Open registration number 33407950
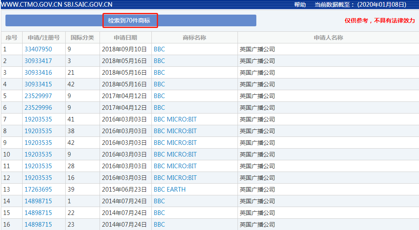Image resolution: width=419 pixels, height=230 pixels. (x=38, y=49)
